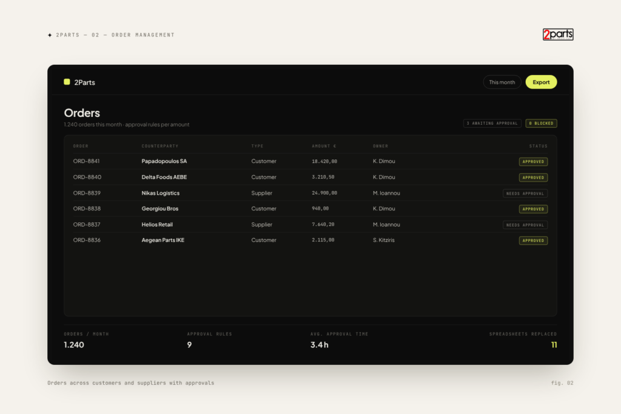Open order ORD-8837
The width and height of the screenshot is (621, 414).
pos(87,224)
